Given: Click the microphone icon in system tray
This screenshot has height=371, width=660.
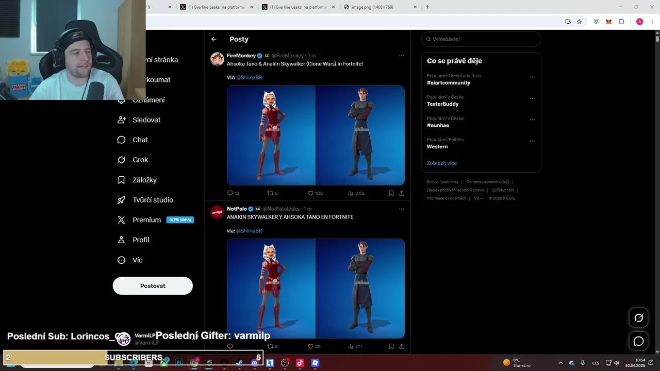Looking at the screenshot, I should point(583,363).
